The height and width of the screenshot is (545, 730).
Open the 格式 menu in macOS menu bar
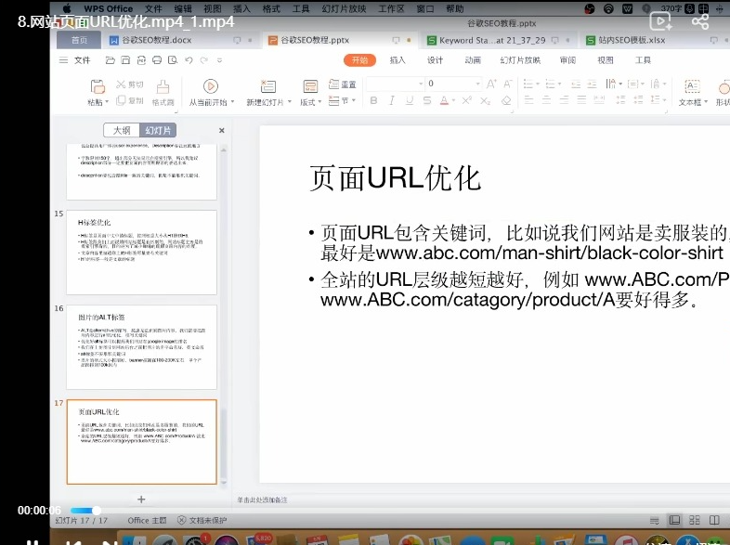[x=271, y=8]
